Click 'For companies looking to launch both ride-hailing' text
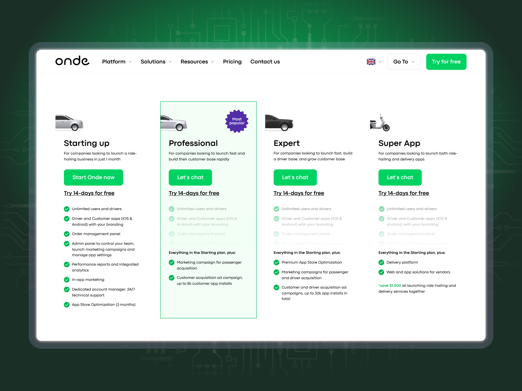 (x=418, y=156)
